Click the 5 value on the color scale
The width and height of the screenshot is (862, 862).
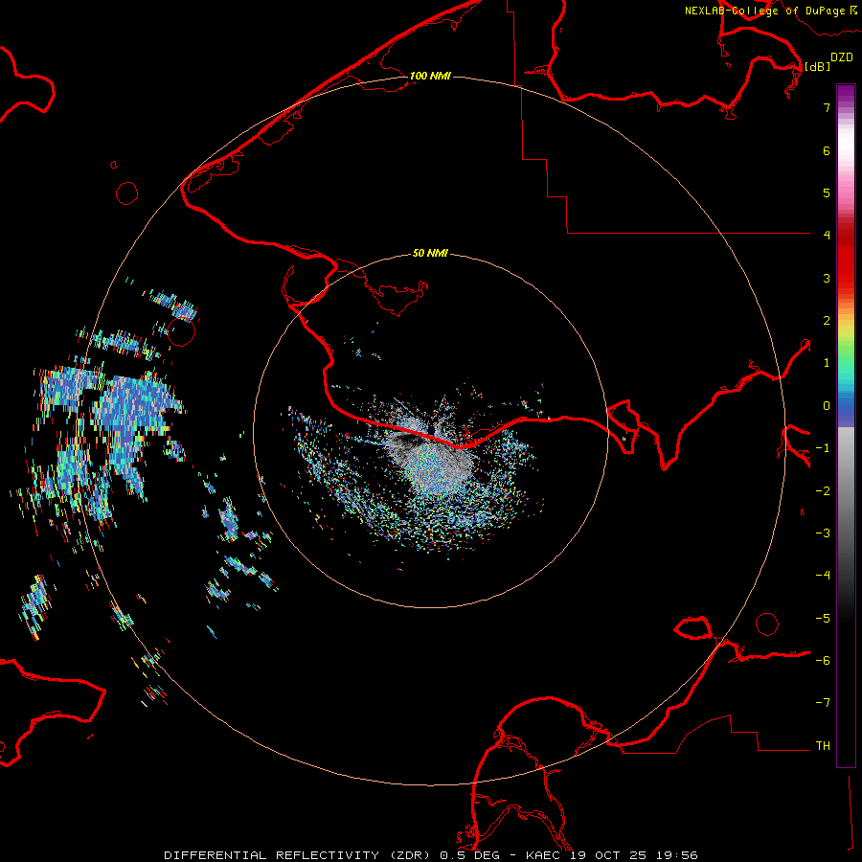coord(827,193)
